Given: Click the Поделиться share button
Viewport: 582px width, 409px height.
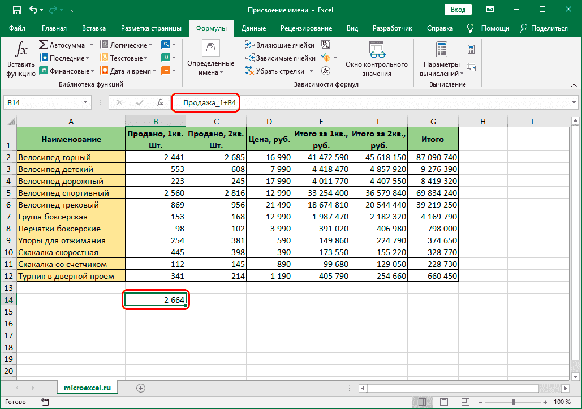Looking at the screenshot, I should [x=544, y=28].
